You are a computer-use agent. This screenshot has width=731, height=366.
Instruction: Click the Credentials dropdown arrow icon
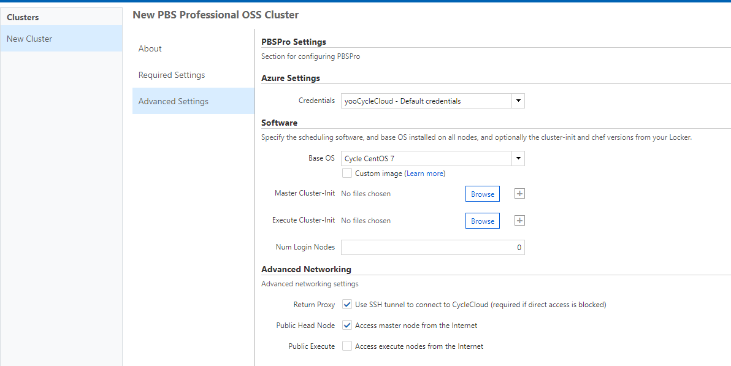(518, 101)
